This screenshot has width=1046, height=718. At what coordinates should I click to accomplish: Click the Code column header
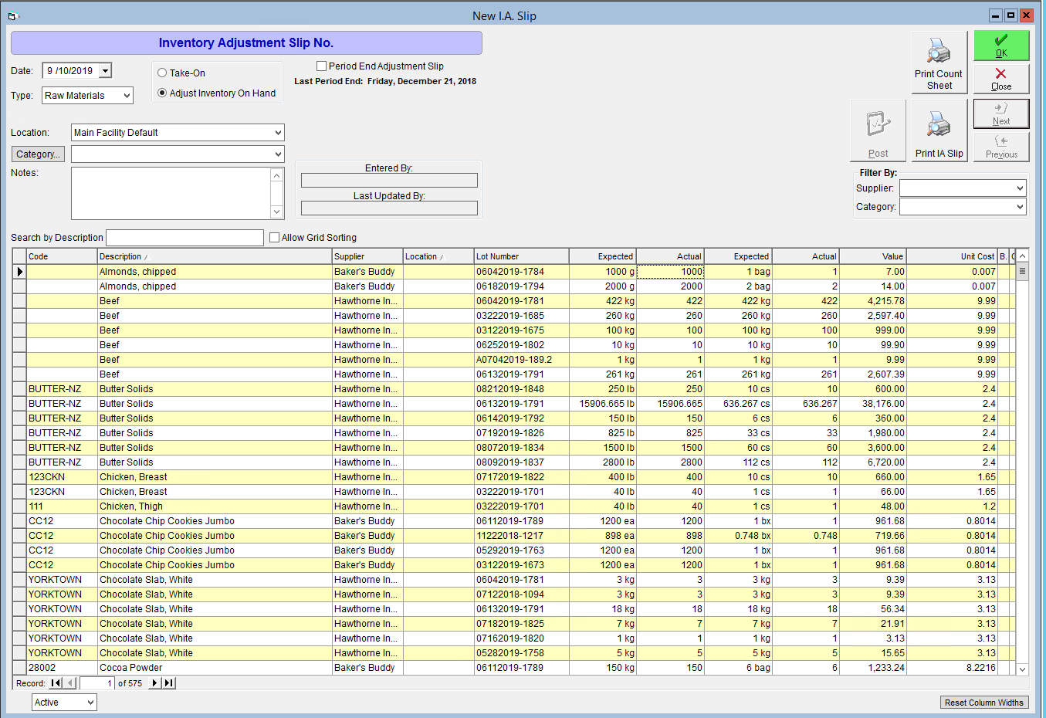62,256
